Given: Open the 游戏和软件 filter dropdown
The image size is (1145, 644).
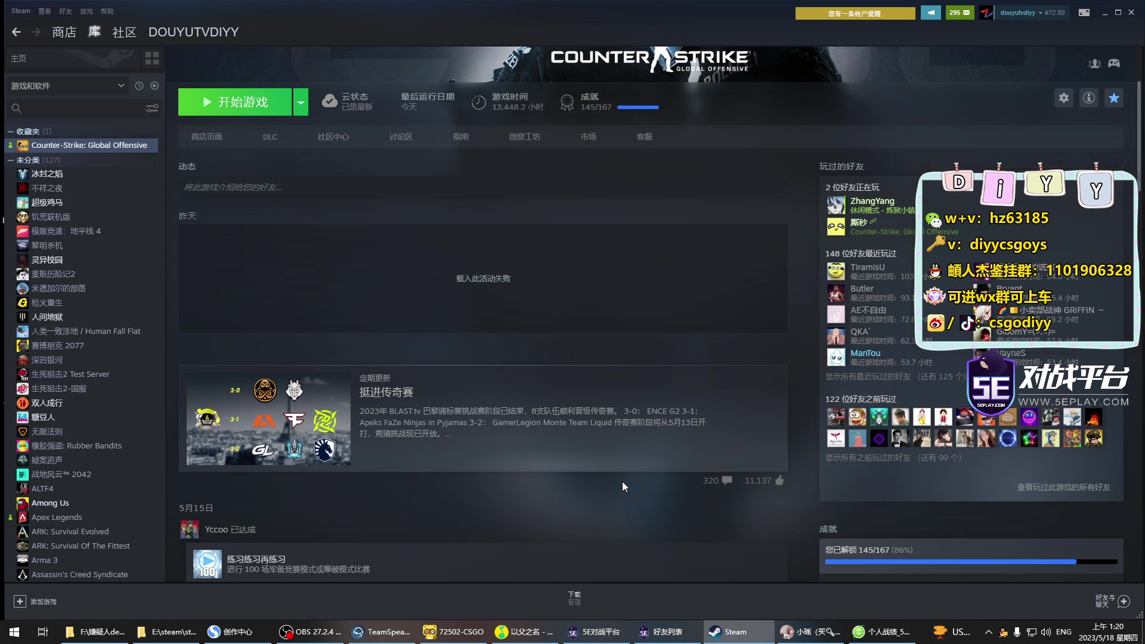Looking at the screenshot, I should click(68, 86).
